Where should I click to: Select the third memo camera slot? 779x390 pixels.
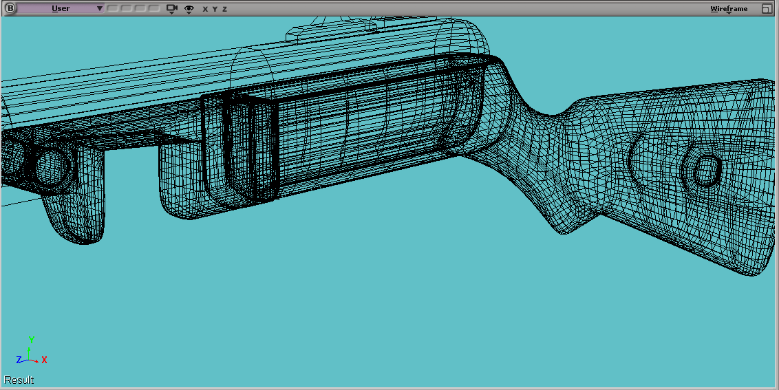140,8
